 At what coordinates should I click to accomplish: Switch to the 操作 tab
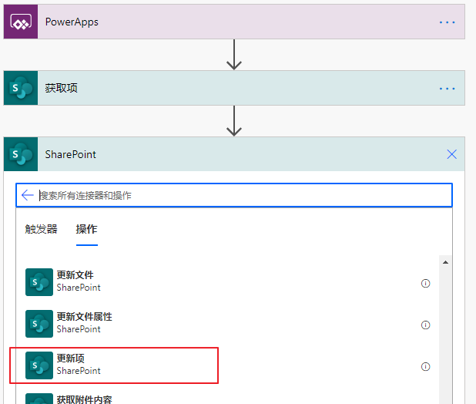pos(86,229)
